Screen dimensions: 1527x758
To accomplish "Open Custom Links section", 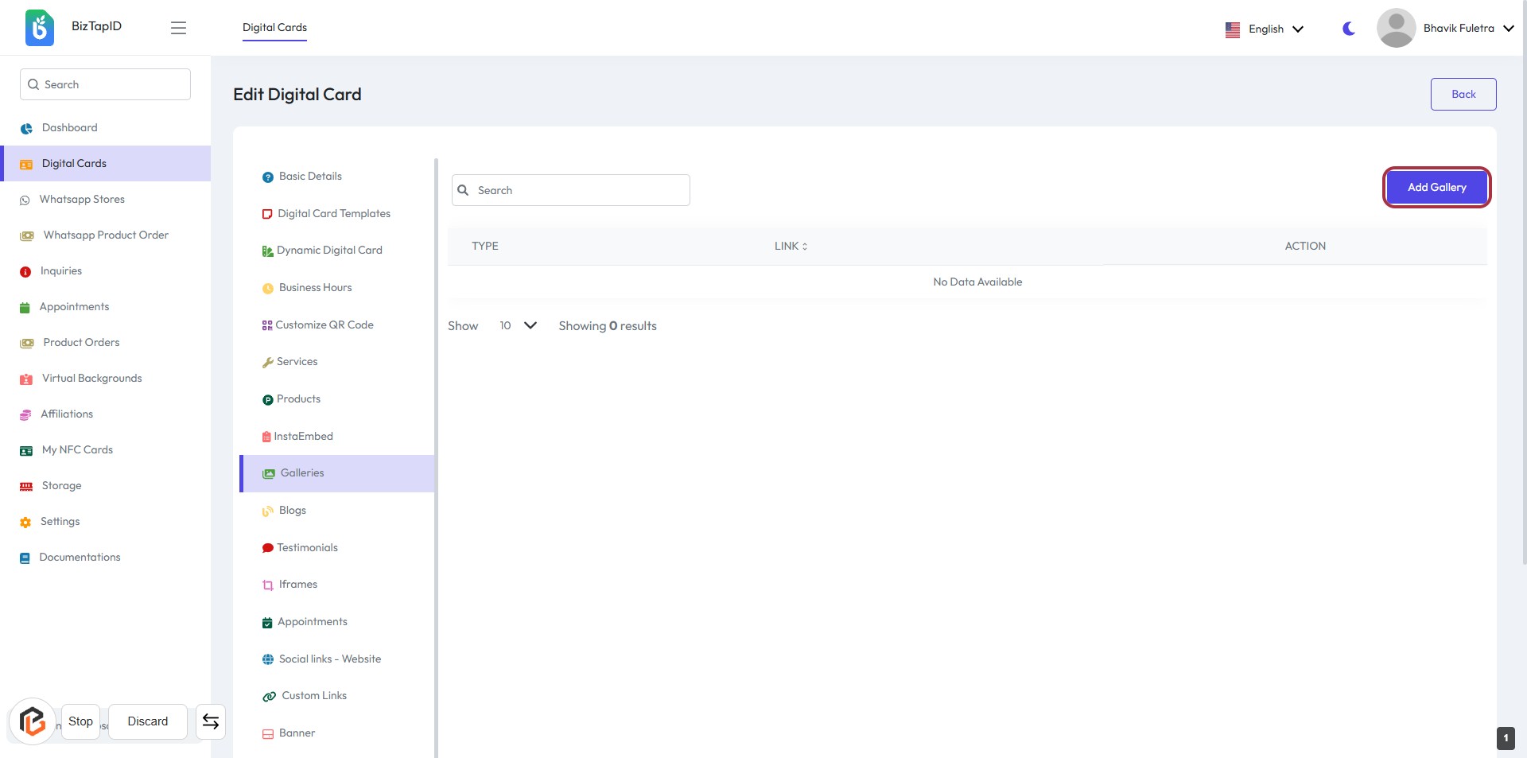I will [313, 696].
